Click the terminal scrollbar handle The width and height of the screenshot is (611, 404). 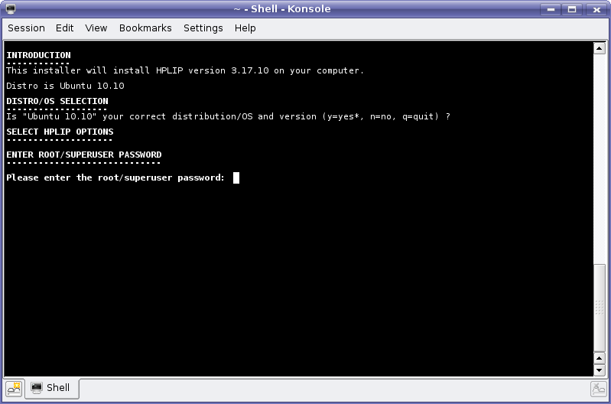(600, 308)
